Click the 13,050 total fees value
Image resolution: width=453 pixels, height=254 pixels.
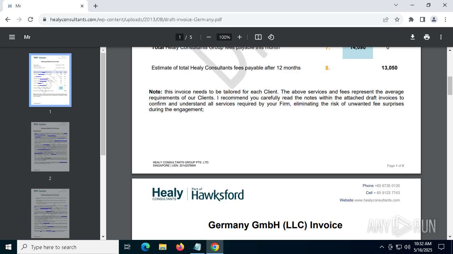click(x=389, y=68)
